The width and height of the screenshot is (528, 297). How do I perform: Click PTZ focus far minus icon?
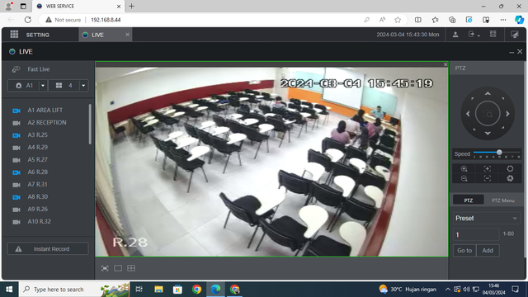(x=488, y=178)
